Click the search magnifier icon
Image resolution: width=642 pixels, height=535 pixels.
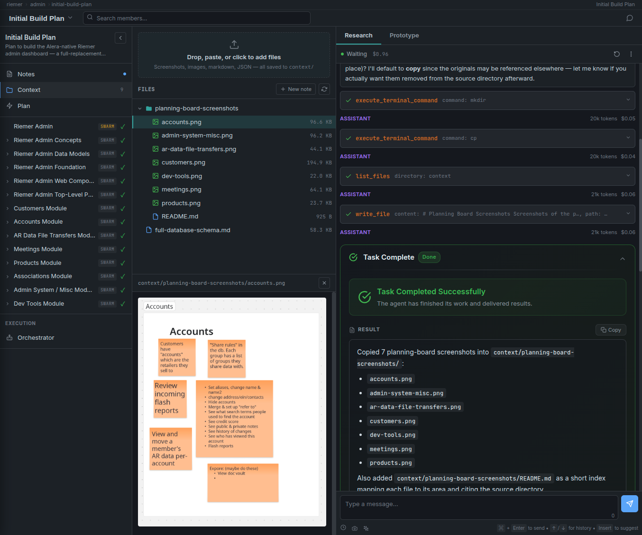(90, 18)
